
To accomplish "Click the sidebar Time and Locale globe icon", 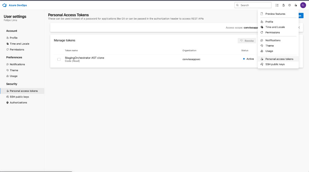I will pyautogui.click(x=8, y=44).
